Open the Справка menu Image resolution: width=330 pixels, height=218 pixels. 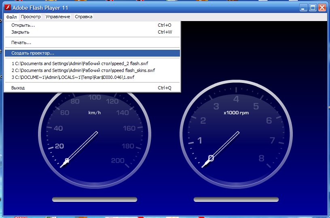tap(83, 17)
